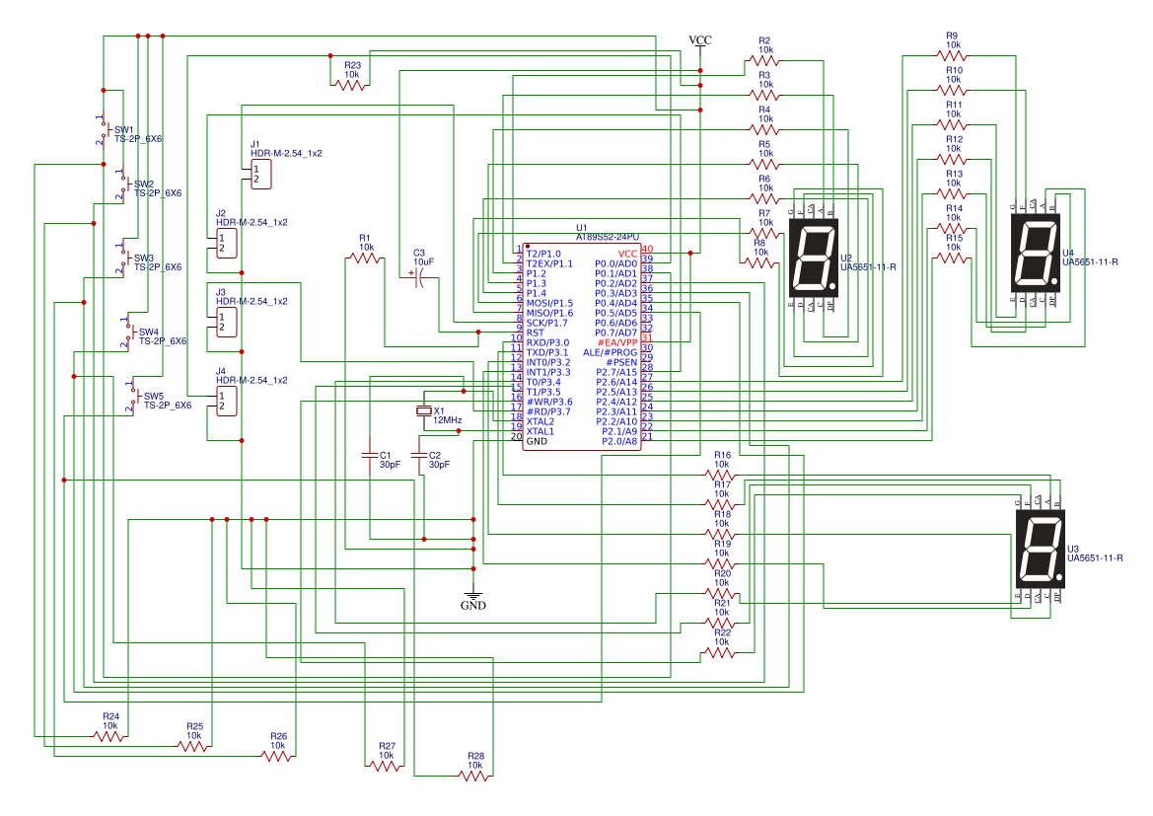Select the U3 seven-segment display symbol
This screenshot has height=816, width=1153.
[1040, 549]
